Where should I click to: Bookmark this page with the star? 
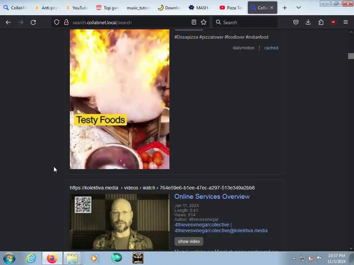204,22
